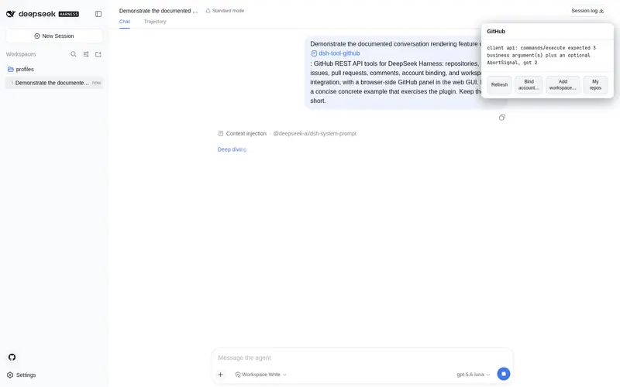Open the dsh-tool-github link

(x=336, y=53)
